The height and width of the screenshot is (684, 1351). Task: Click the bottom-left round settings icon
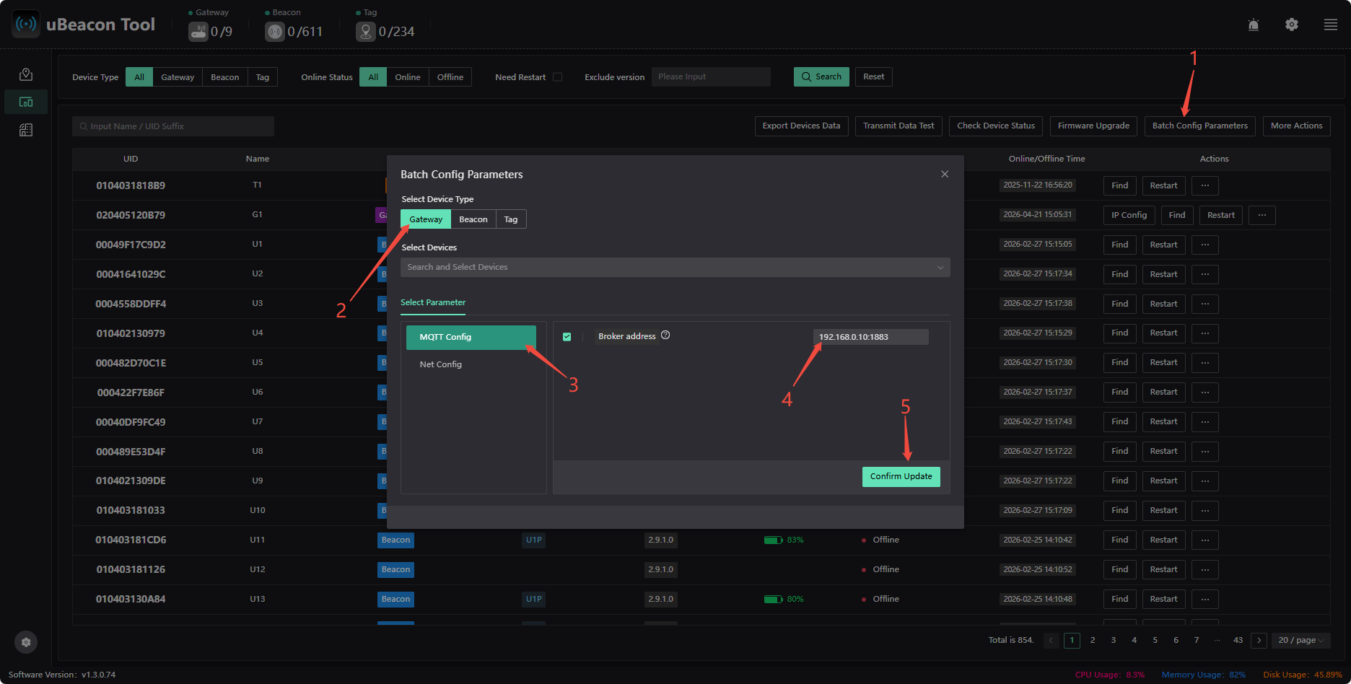(x=26, y=642)
